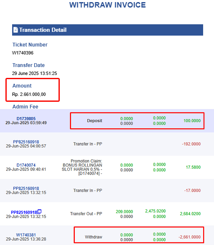The height and width of the screenshot is (245, 214).
Task: Click timestamp 29-Jun-2025 03:59:49
Action: coord(26,123)
